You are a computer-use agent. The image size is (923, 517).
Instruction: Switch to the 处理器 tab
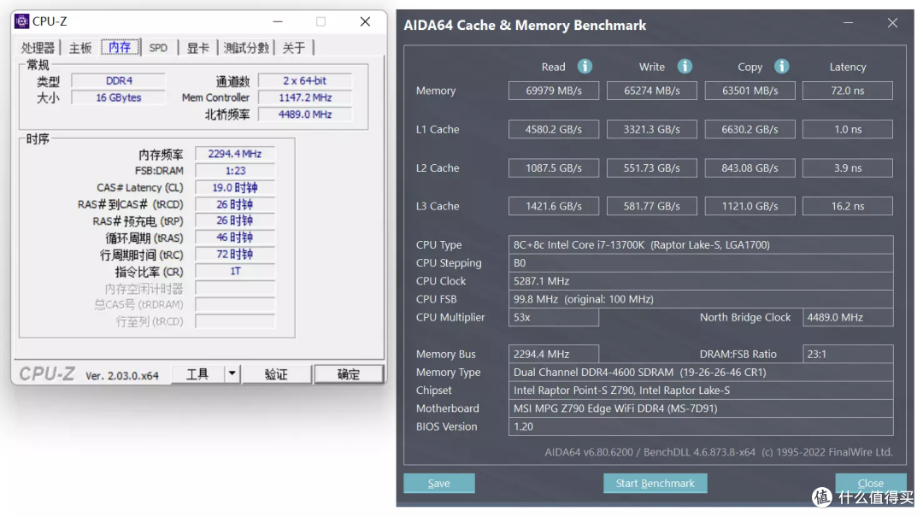38,48
